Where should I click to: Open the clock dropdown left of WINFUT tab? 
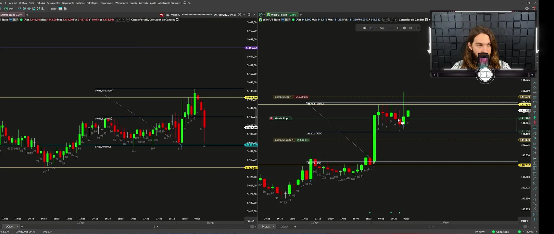tap(262, 15)
